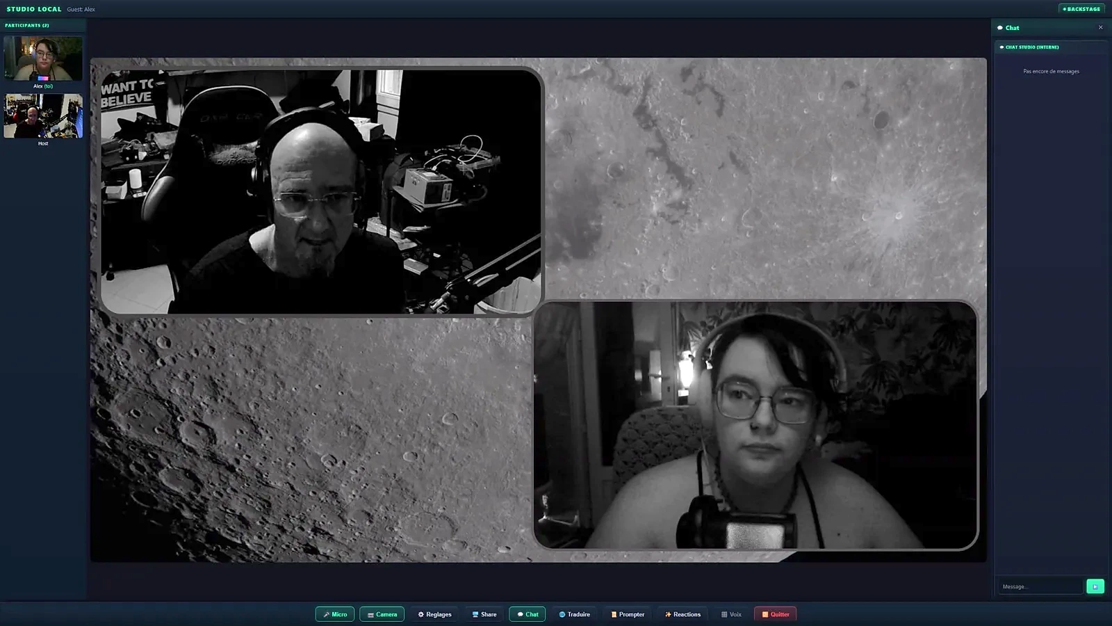1112x626 pixels.
Task: Send the chat message with the green button
Action: pos(1095,586)
